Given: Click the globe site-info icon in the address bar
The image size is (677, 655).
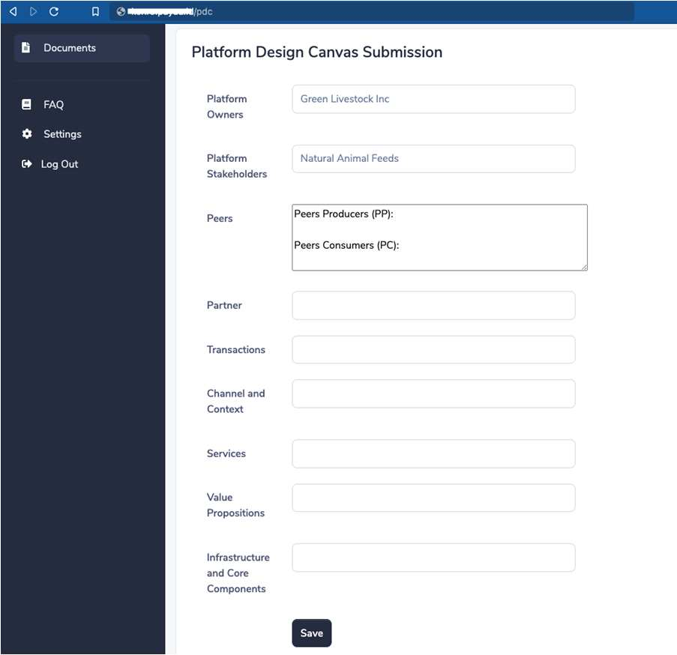Looking at the screenshot, I should pos(121,12).
